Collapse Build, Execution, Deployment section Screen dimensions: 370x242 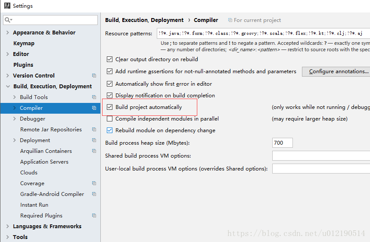(8, 86)
